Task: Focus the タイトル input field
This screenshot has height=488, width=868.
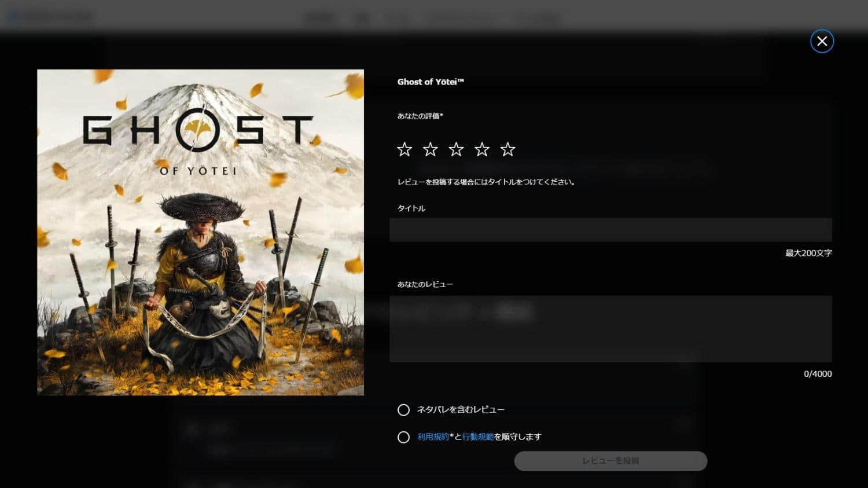Action: 610,230
